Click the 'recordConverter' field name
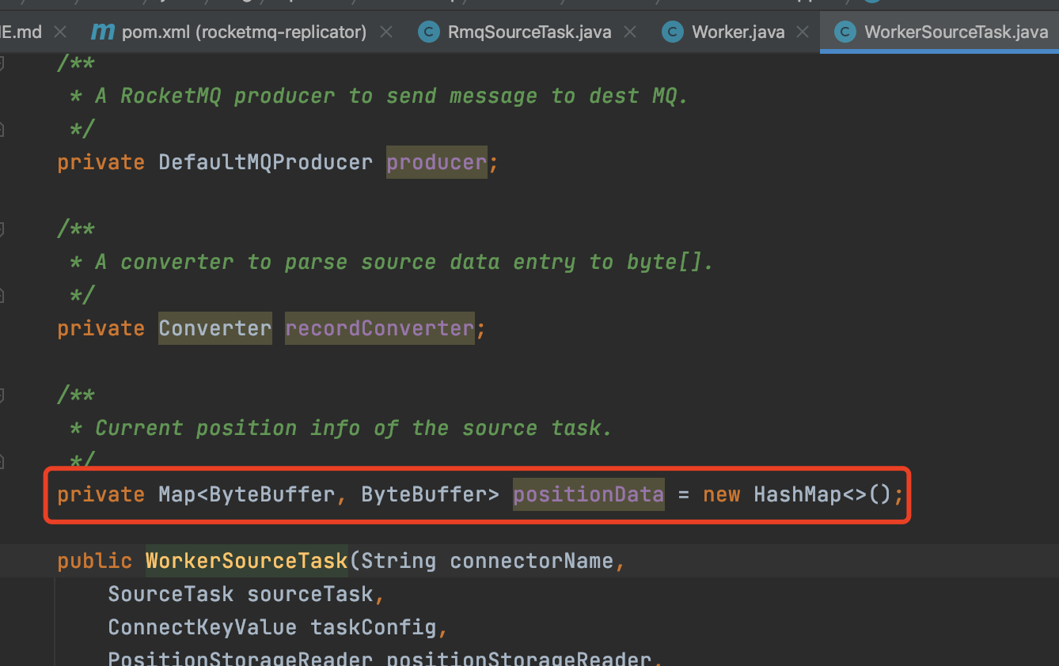This screenshot has width=1059, height=666. point(379,328)
